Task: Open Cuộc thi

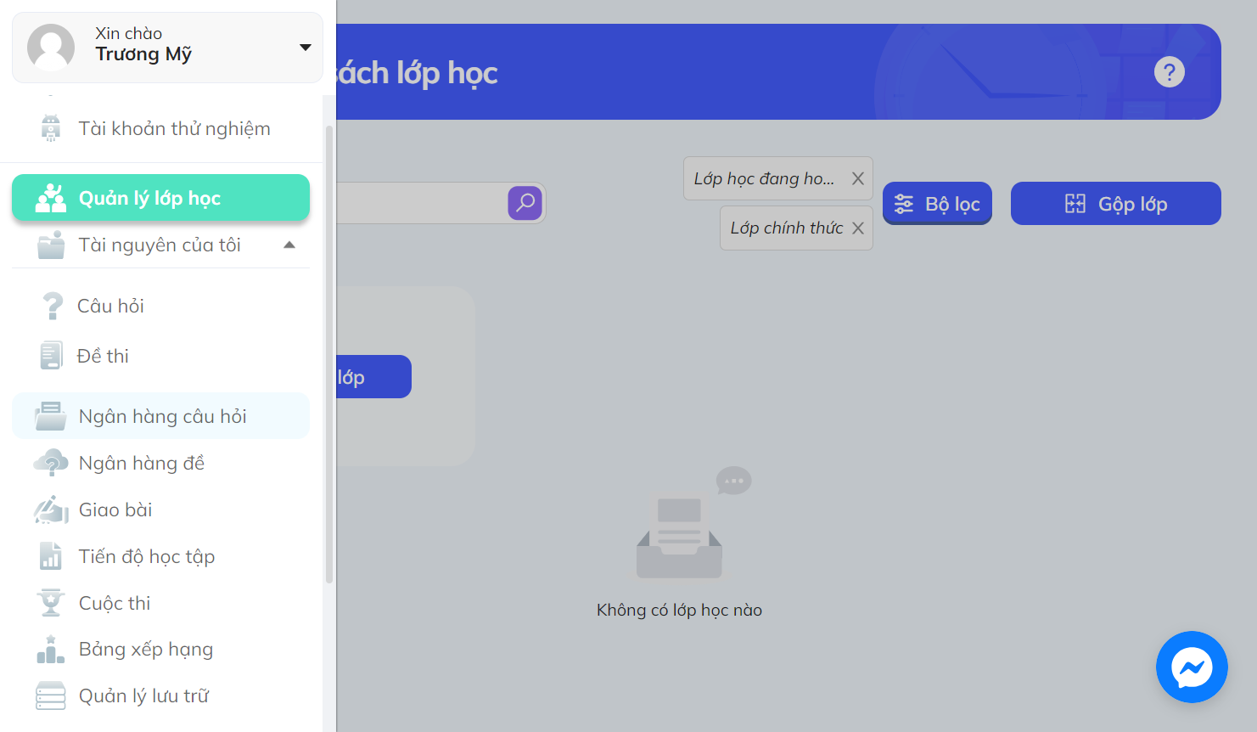Action: [161, 603]
